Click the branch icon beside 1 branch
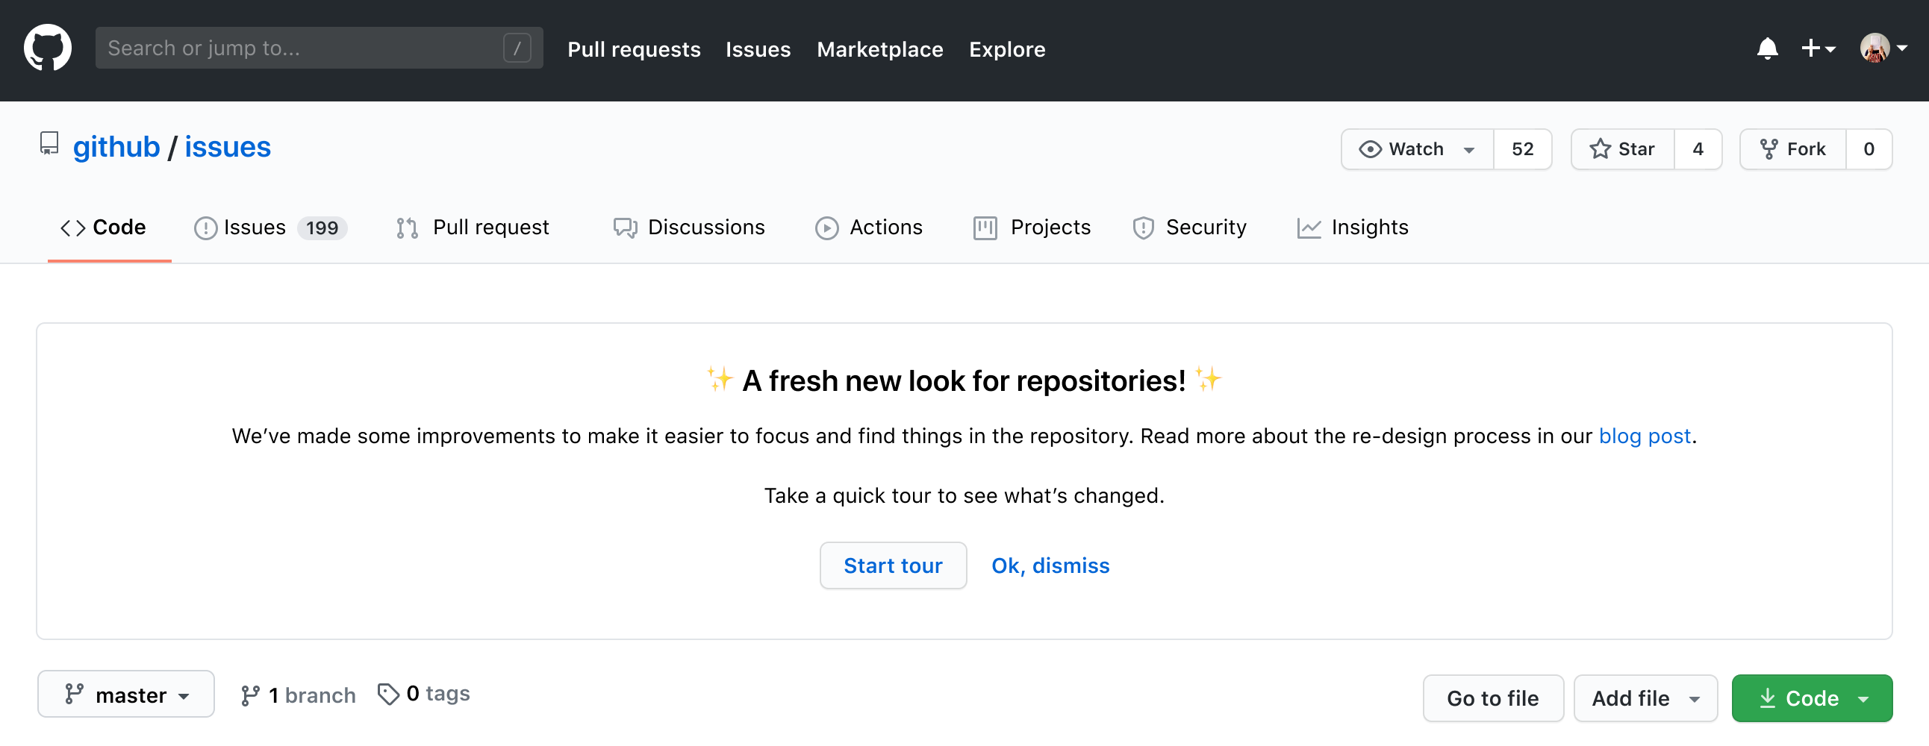1929x746 pixels. pyautogui.click(x=250, y=696)
